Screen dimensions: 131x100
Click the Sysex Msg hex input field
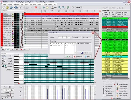(57, 48)
